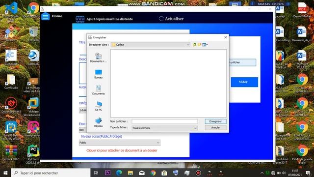The width and height of the screenshot is (314, 177).
Task: Open the VMware Workstation desktop shortcut
Action: coord(33,107)
